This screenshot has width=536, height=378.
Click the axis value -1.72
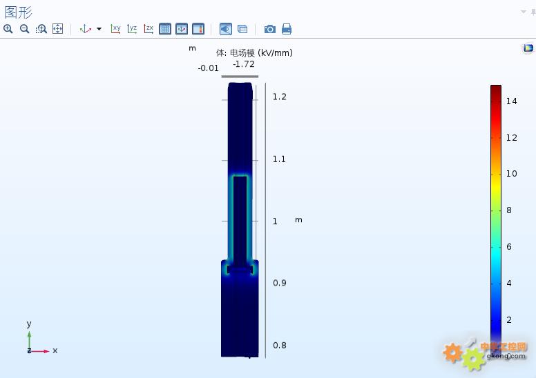point(243,64)
